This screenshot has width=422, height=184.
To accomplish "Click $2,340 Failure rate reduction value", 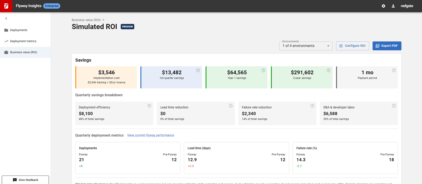I will point(249,114).
